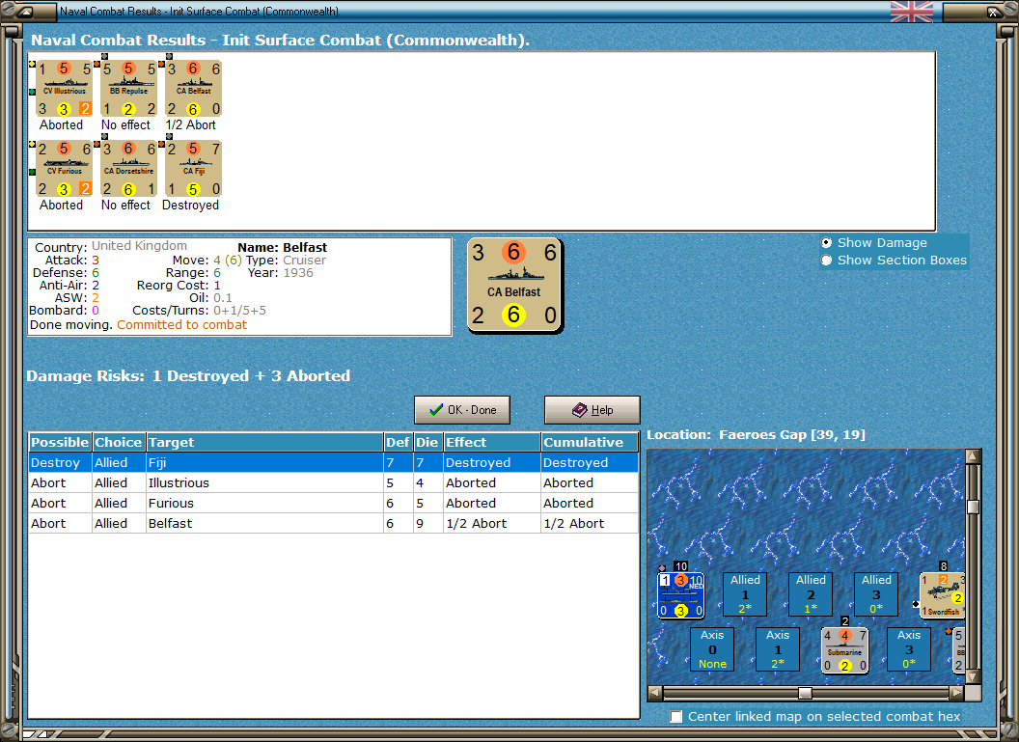Click Destroyed under CA Fiji counter
This screenshot has width=1019, height=742.
pyautogui.click(x=190, y=205)
